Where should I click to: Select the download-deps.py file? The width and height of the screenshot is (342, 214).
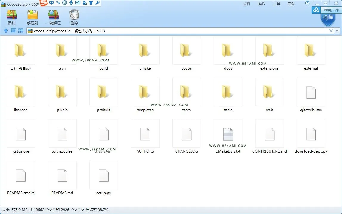(x=311, y=136)
